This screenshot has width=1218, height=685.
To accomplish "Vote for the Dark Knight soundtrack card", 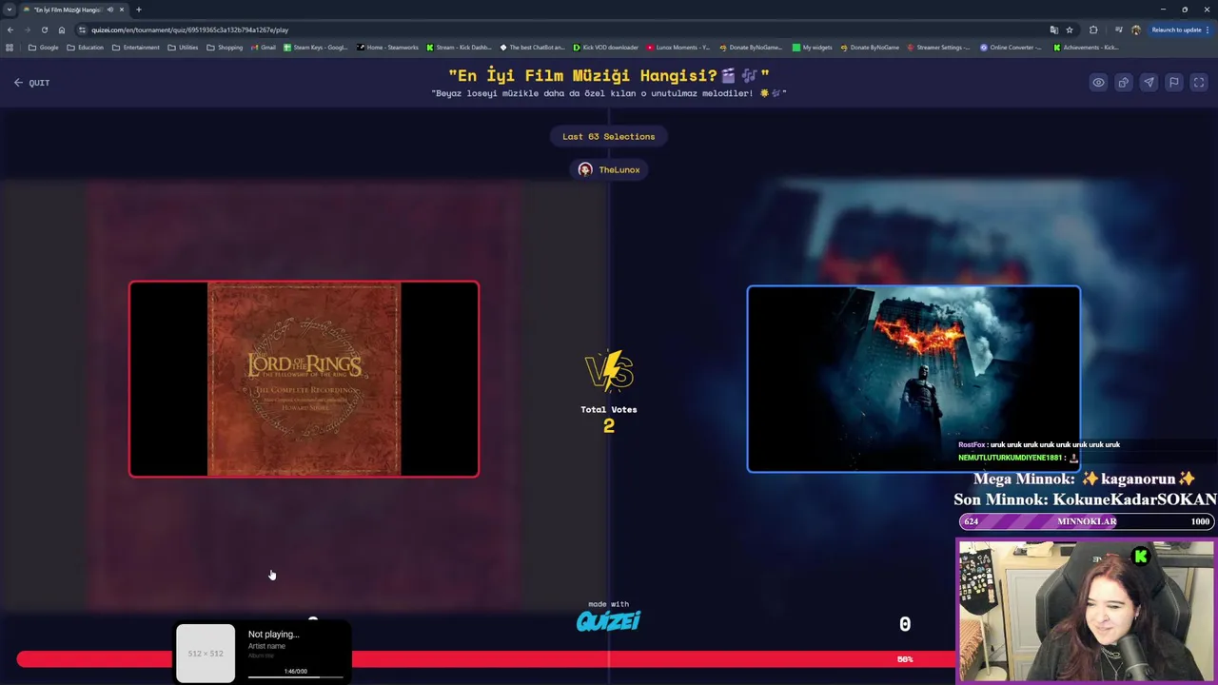I will pos(913,379).
